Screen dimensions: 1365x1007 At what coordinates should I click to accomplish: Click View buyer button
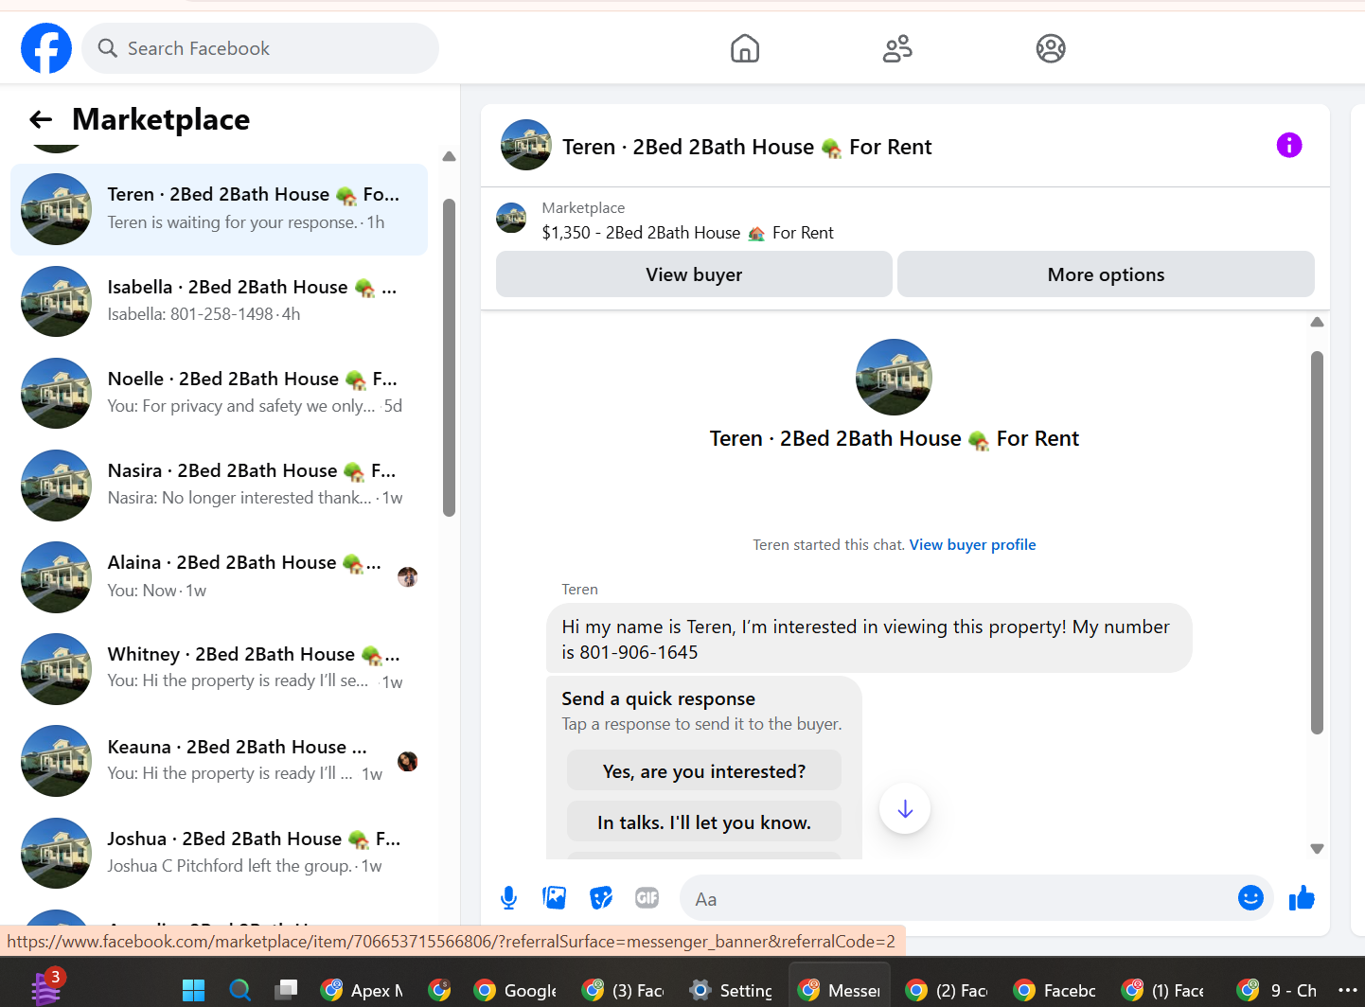(694, 274)
